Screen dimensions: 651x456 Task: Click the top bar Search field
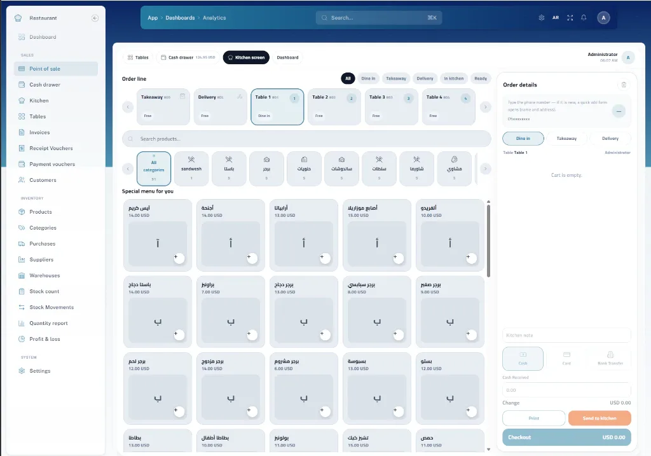tap(379, 18)
